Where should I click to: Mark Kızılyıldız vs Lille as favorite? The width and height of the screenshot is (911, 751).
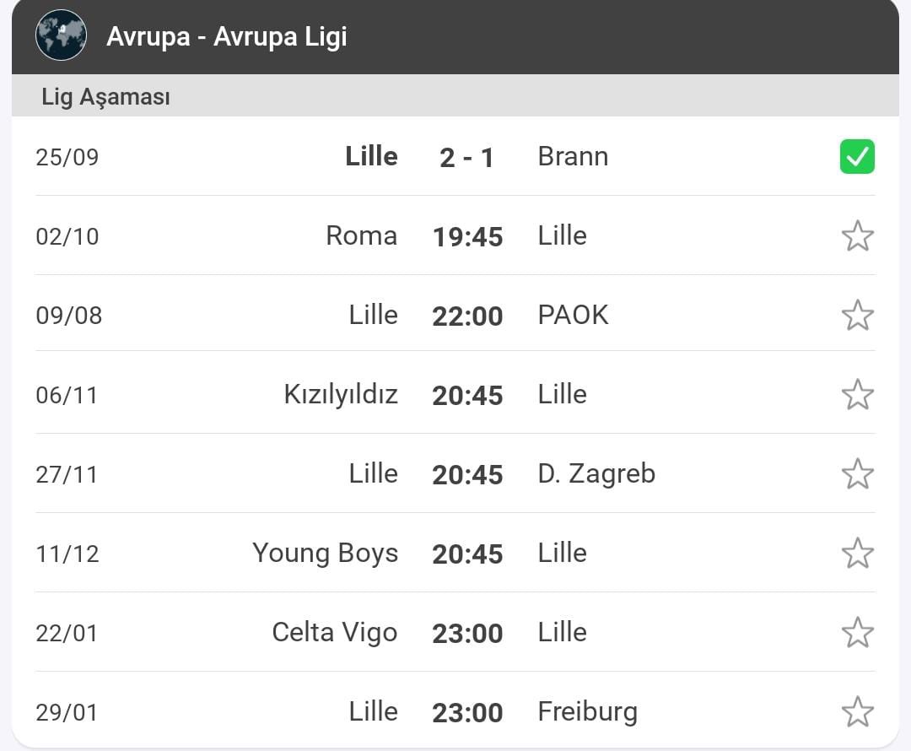pos(858,395)
